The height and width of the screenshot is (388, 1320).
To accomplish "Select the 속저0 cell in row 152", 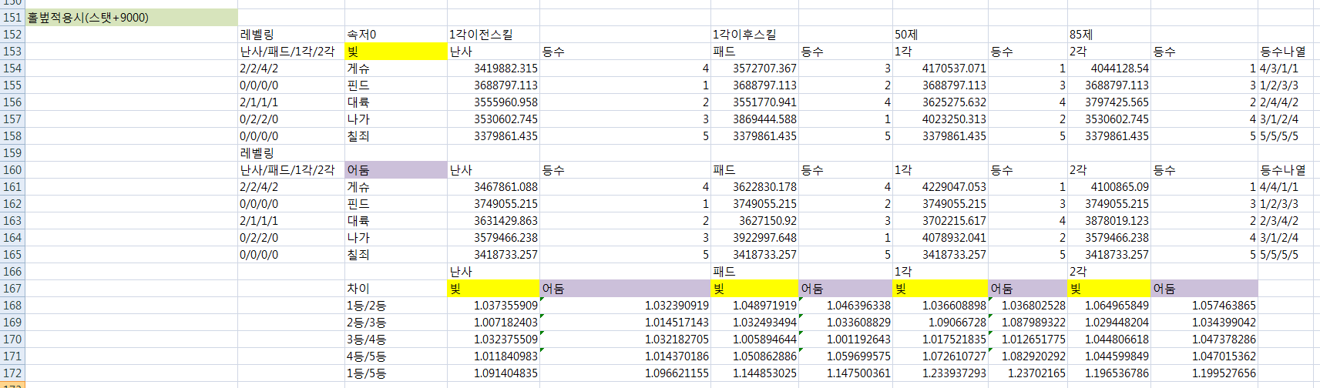I will (395, 34).
